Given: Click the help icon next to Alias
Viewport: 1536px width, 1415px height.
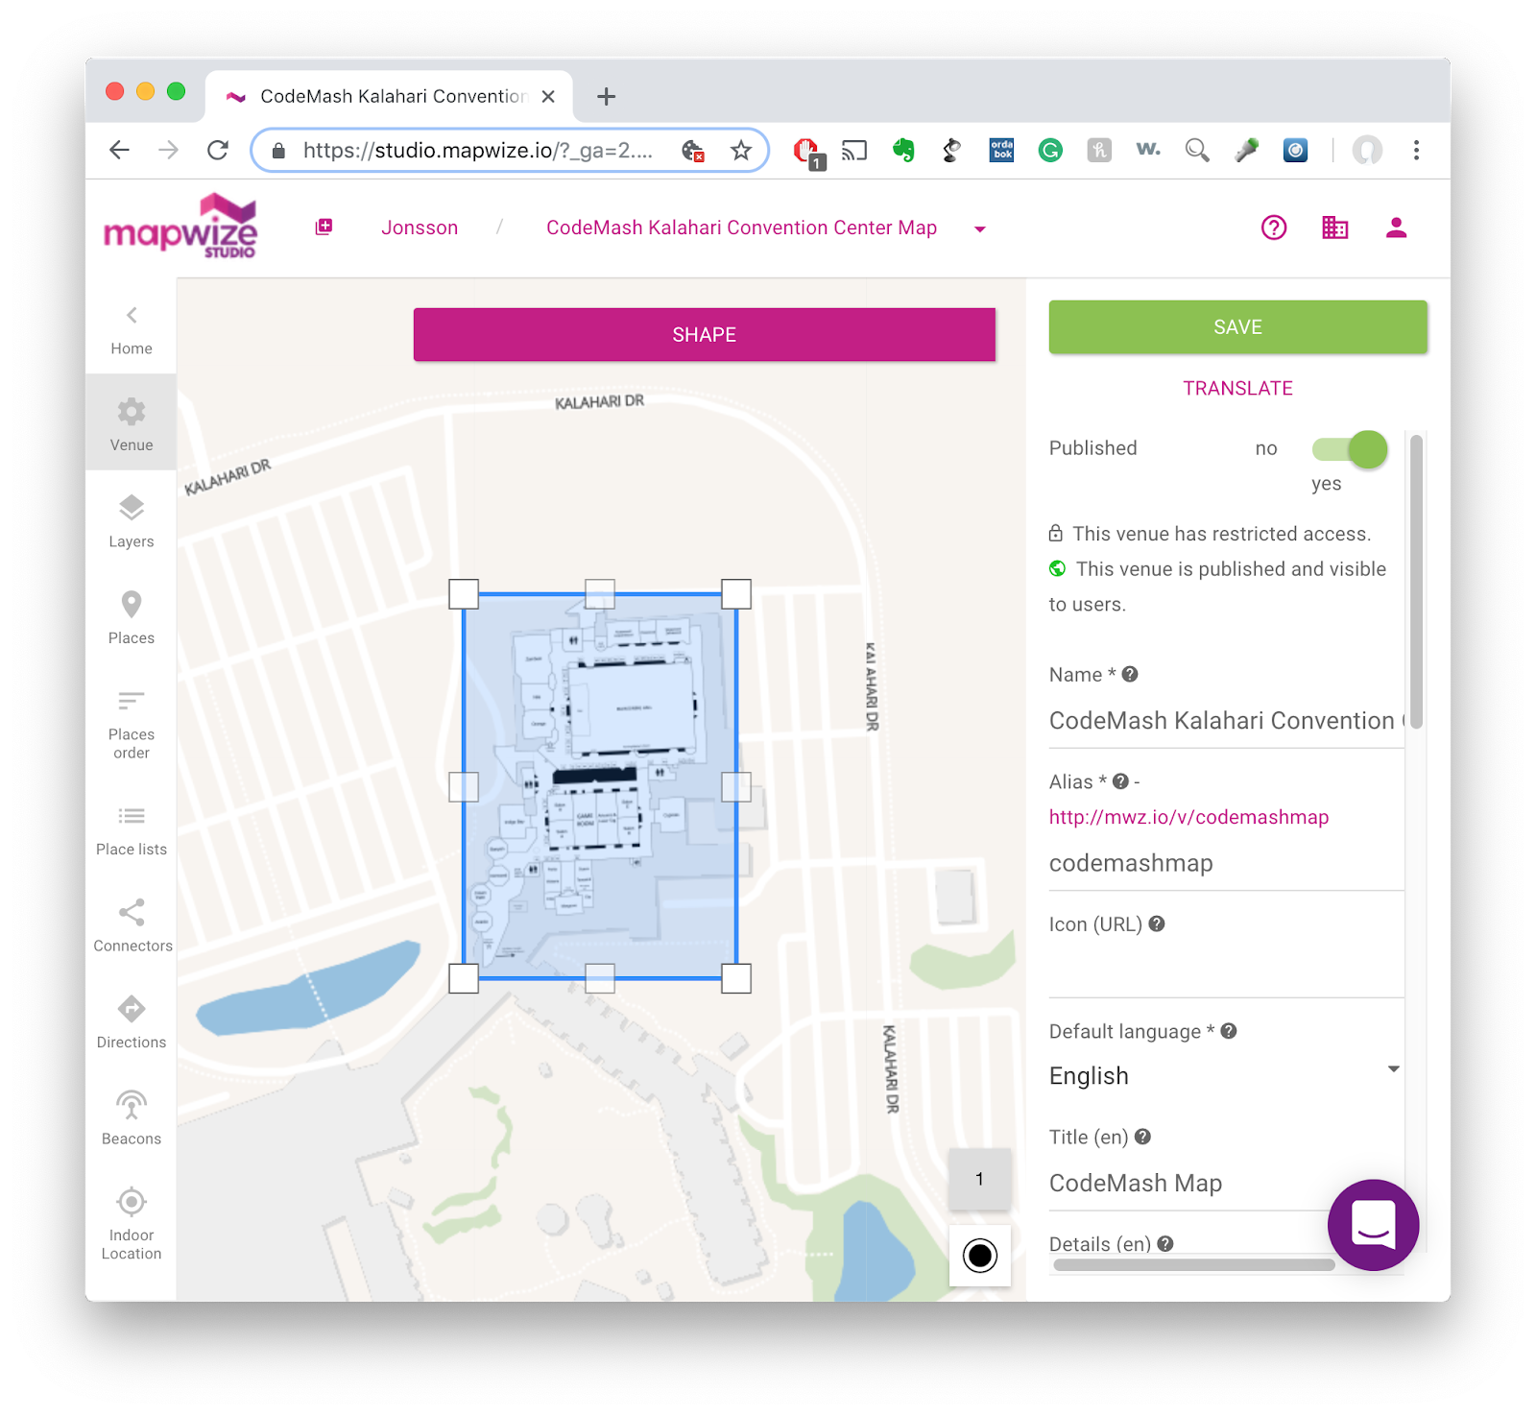Looking at the screenshot, I should (1120, 781).
